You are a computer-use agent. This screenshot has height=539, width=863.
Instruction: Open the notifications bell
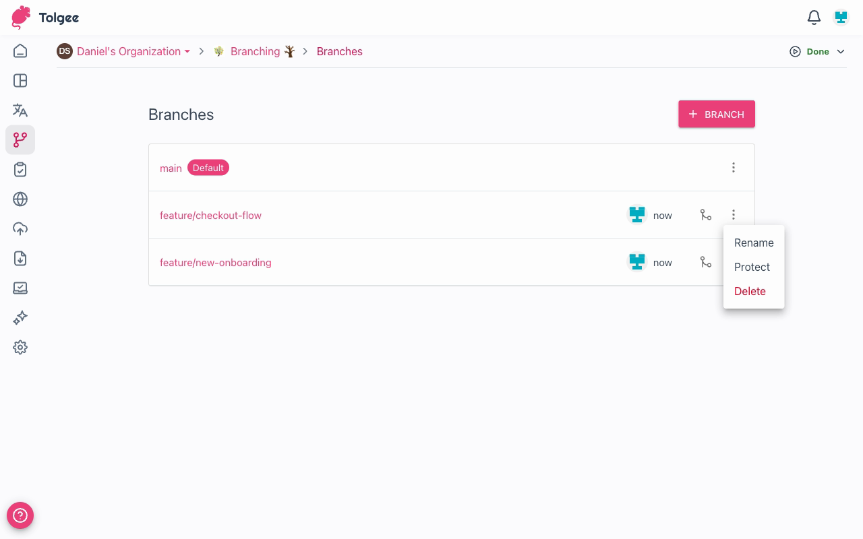(x=814, y=18)
